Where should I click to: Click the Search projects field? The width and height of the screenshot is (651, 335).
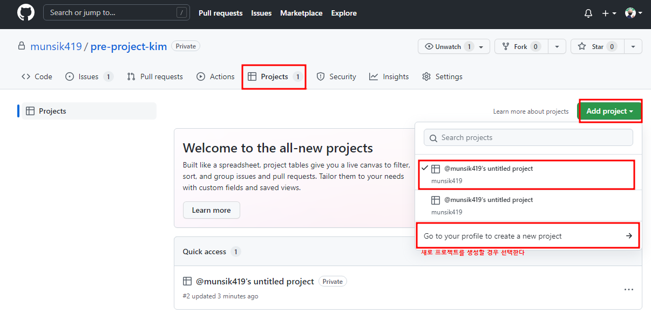(528, 137)
